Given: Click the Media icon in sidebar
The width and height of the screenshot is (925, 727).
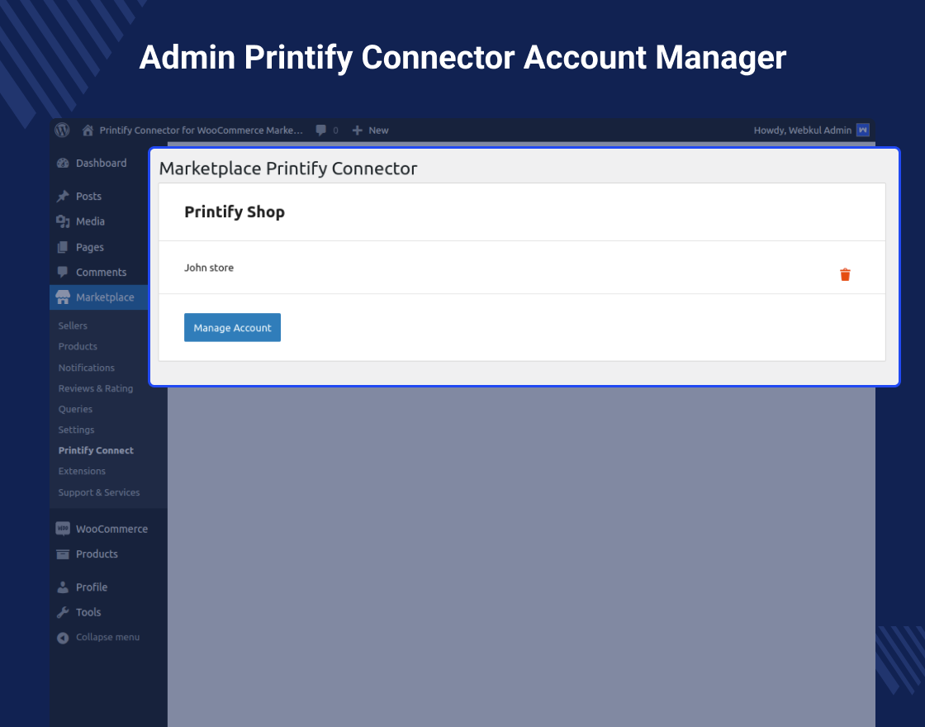Looking at the screenshot, I should [63, 221].
